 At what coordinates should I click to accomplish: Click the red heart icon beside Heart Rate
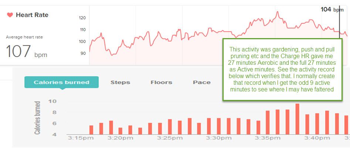(x=10, y=15)
